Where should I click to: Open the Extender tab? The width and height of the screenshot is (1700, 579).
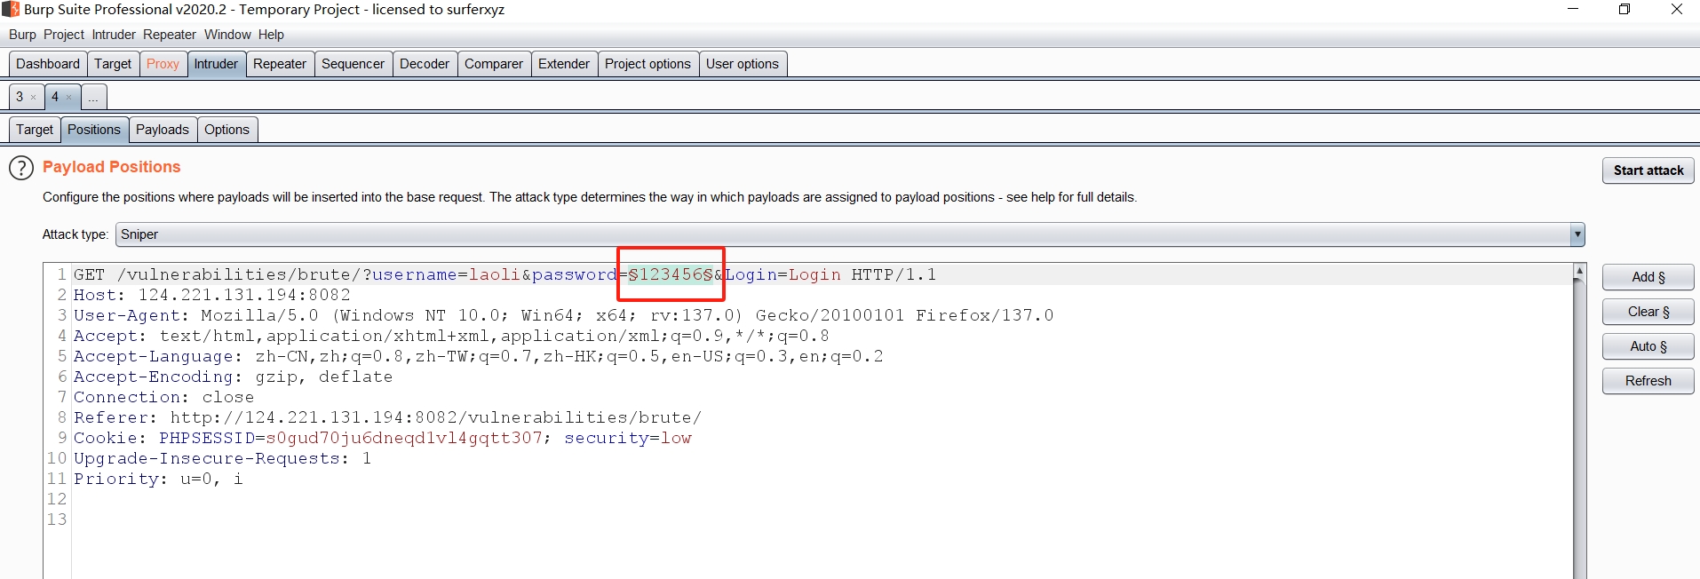point(564,64)
